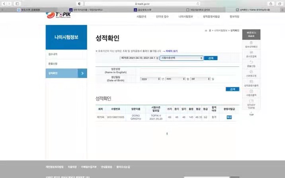Add a new tab with the plus button
Image resolution: width=285 pixels, height=178 pixels.
[x=282, y=10]
